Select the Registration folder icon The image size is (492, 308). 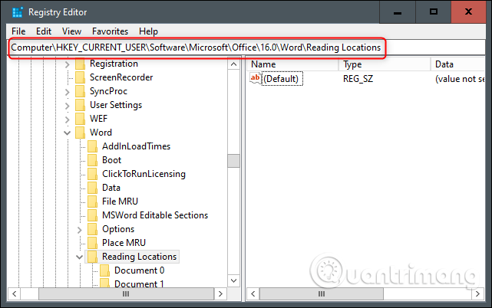point(81,64)
